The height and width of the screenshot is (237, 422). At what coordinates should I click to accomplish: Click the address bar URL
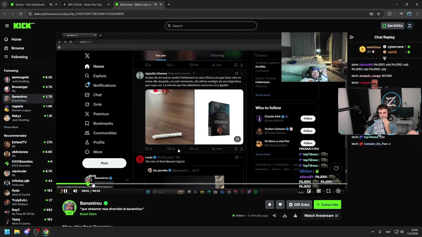pyautogui.click(x=79, y=14)
